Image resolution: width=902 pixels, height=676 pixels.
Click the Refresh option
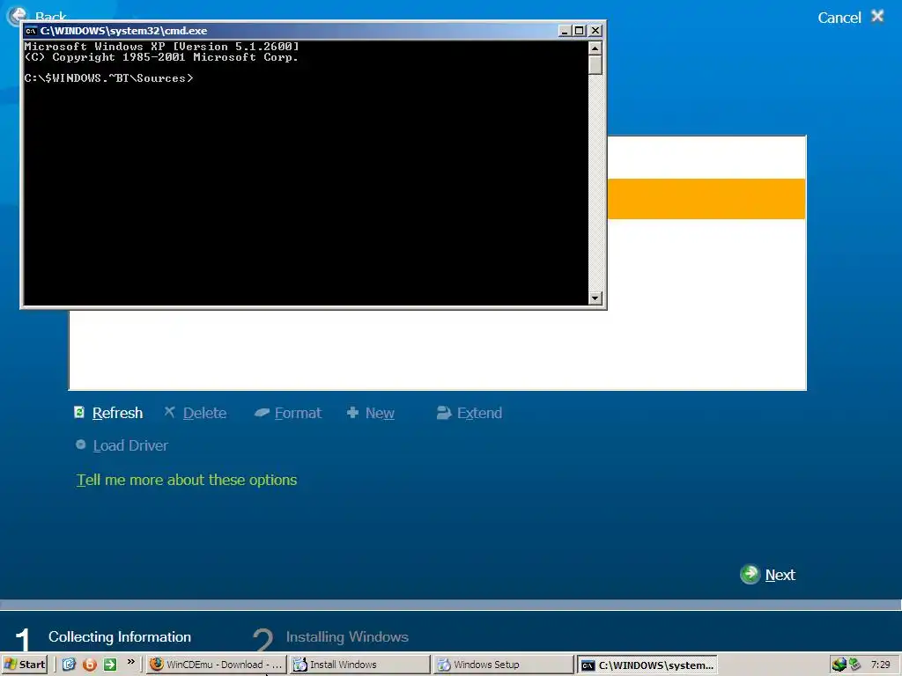[117, 413]
